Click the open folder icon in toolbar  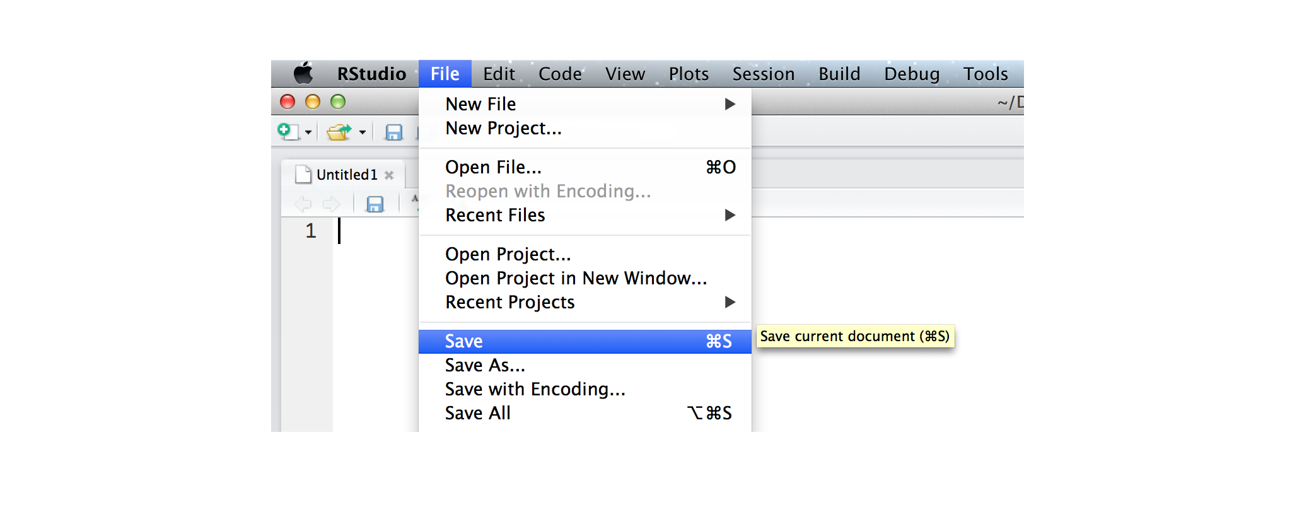click(x=339, y=132)
